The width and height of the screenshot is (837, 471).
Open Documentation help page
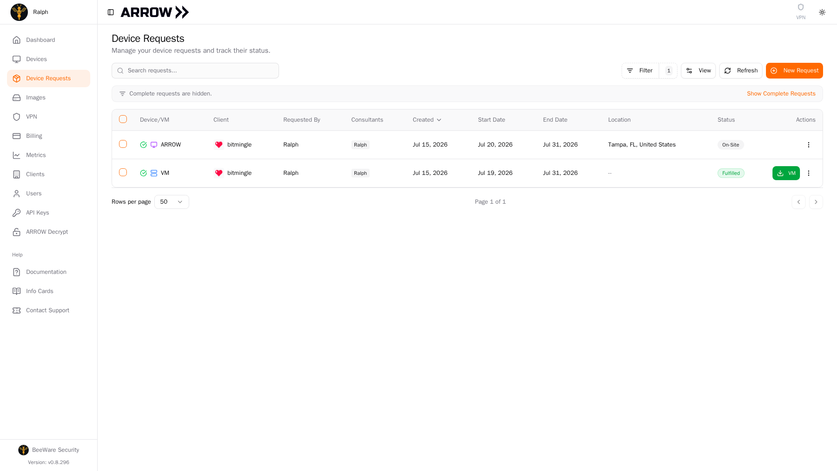[48, 272]
